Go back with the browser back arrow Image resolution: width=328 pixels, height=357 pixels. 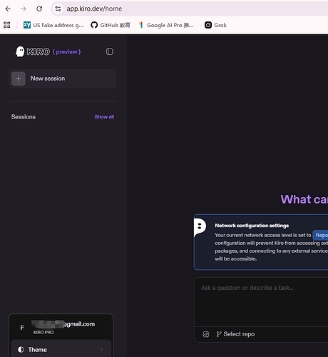(8, 9)
